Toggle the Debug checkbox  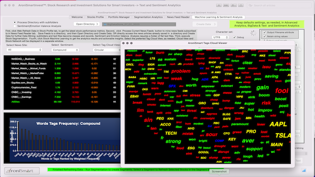point(234,37)
